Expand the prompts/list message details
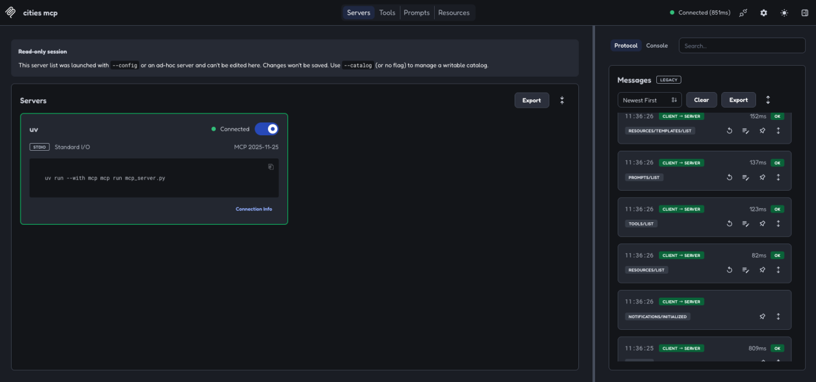Screen dimensions: 816x382 coord(779,177)
